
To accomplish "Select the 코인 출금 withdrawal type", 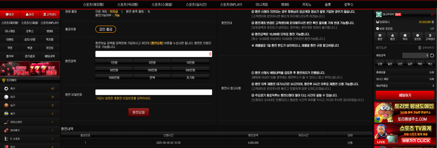I will tap(105, 29).
